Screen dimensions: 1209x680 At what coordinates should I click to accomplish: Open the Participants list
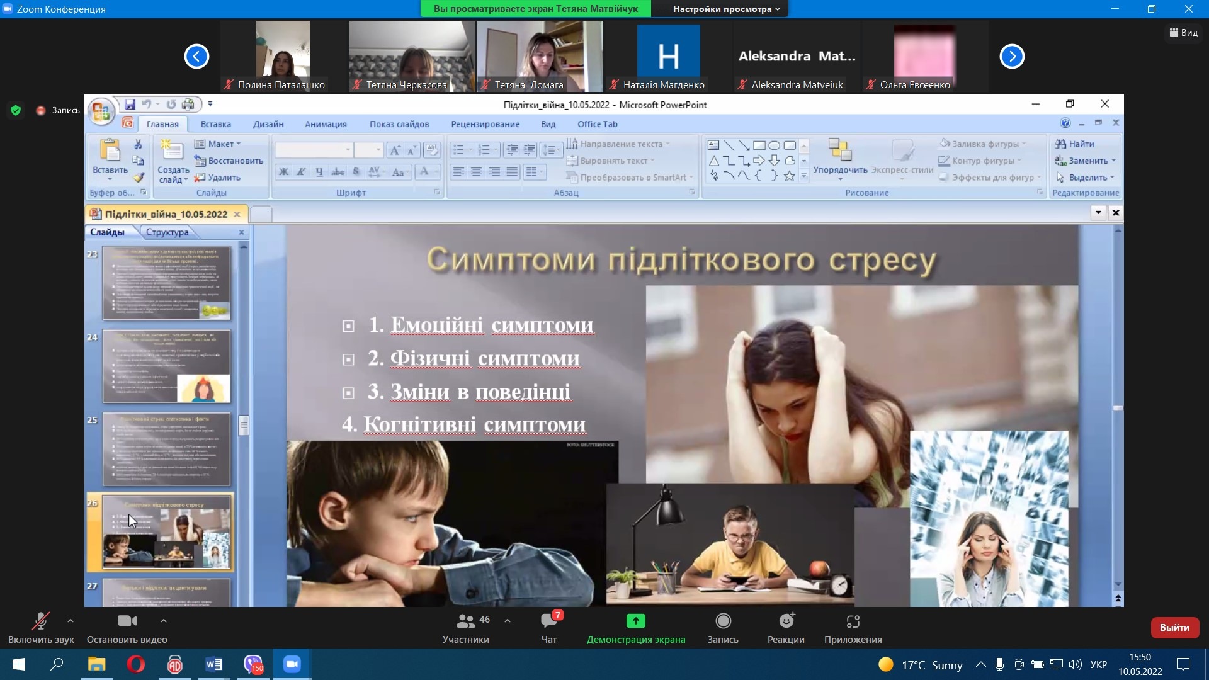[465, 621]
